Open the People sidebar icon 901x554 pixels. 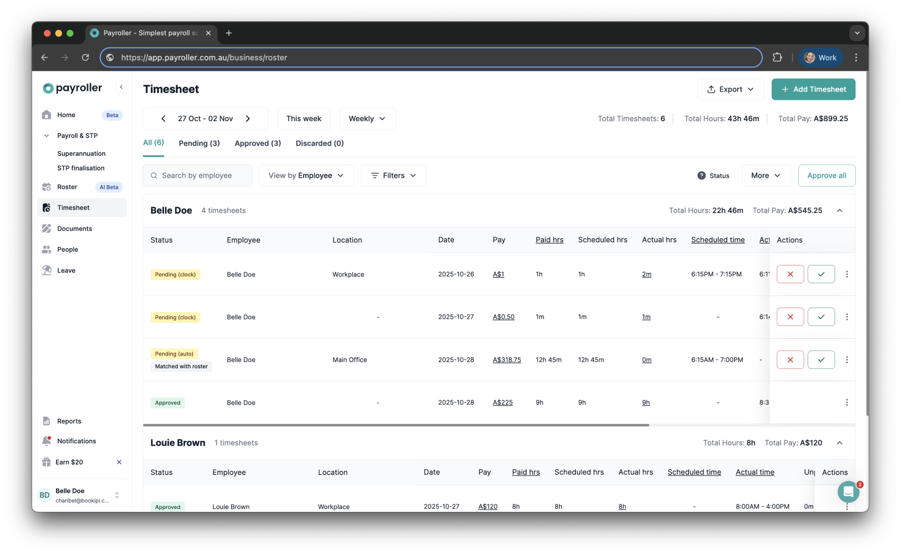coord(46,249)
